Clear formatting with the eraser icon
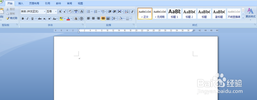The height and width of the screenshot is (100, 257). pyautogui.click(x=70, y=11)
